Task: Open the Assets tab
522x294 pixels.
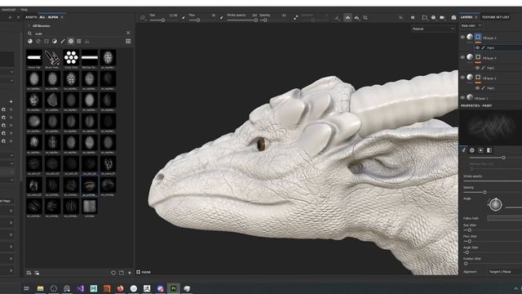Action: (31, 17)
